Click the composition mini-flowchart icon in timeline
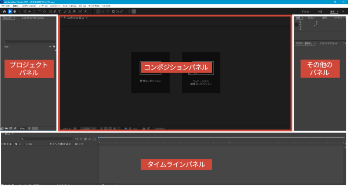The width and height of the screenshot is (348, 187). click(77, 139)
